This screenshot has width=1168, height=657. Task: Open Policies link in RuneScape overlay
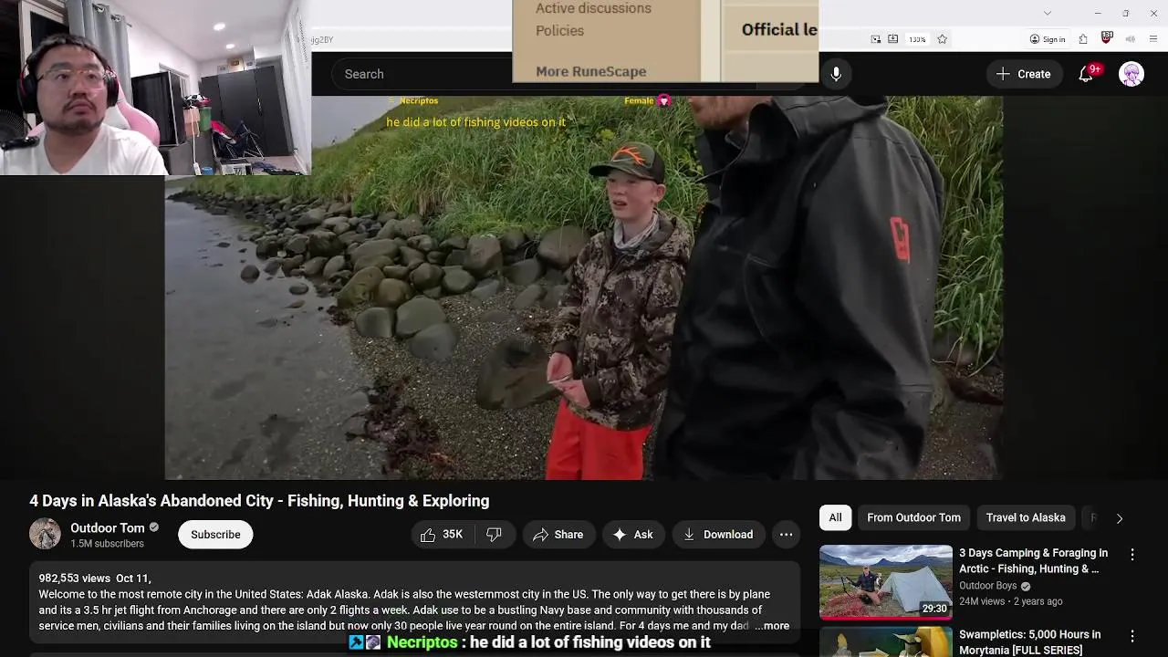pos(559,30)
